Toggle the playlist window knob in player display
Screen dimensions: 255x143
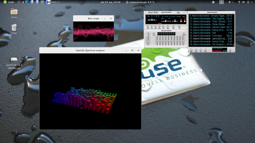click(185, 21)
